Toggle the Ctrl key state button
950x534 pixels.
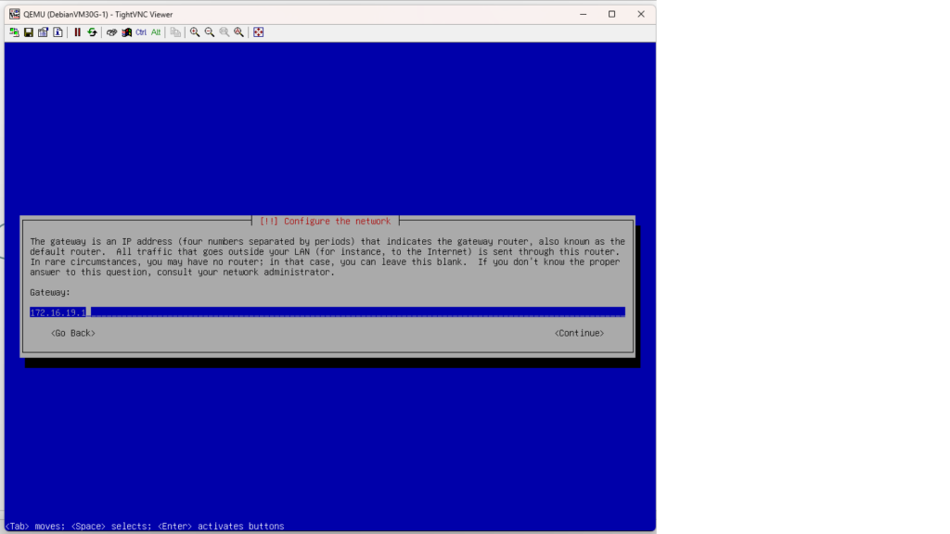[141, 32]
